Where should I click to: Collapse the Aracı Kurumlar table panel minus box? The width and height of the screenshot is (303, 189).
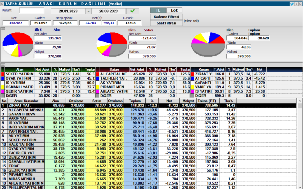3,98
